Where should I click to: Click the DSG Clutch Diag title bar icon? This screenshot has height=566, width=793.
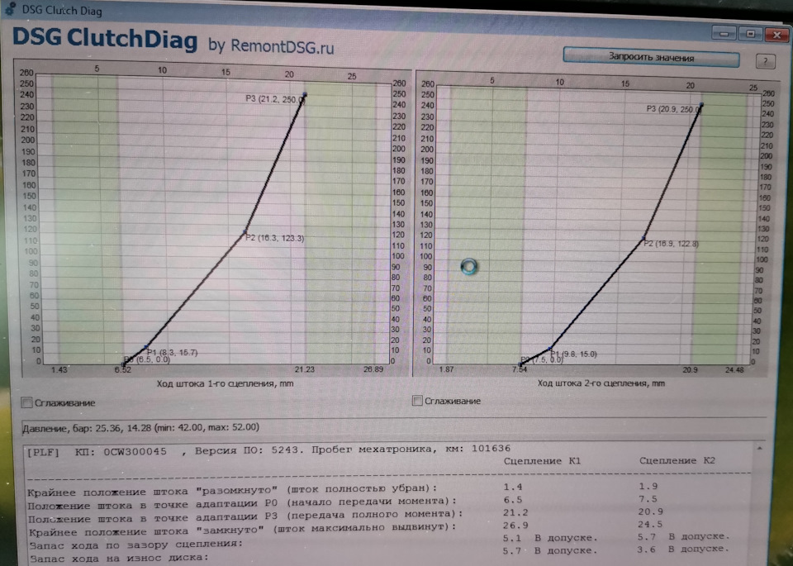(x=9, y=9)
